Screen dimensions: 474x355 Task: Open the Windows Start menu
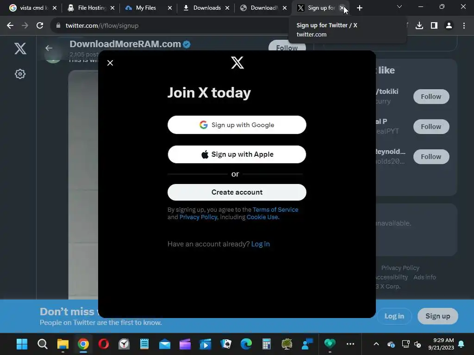[x=22, y=344]
